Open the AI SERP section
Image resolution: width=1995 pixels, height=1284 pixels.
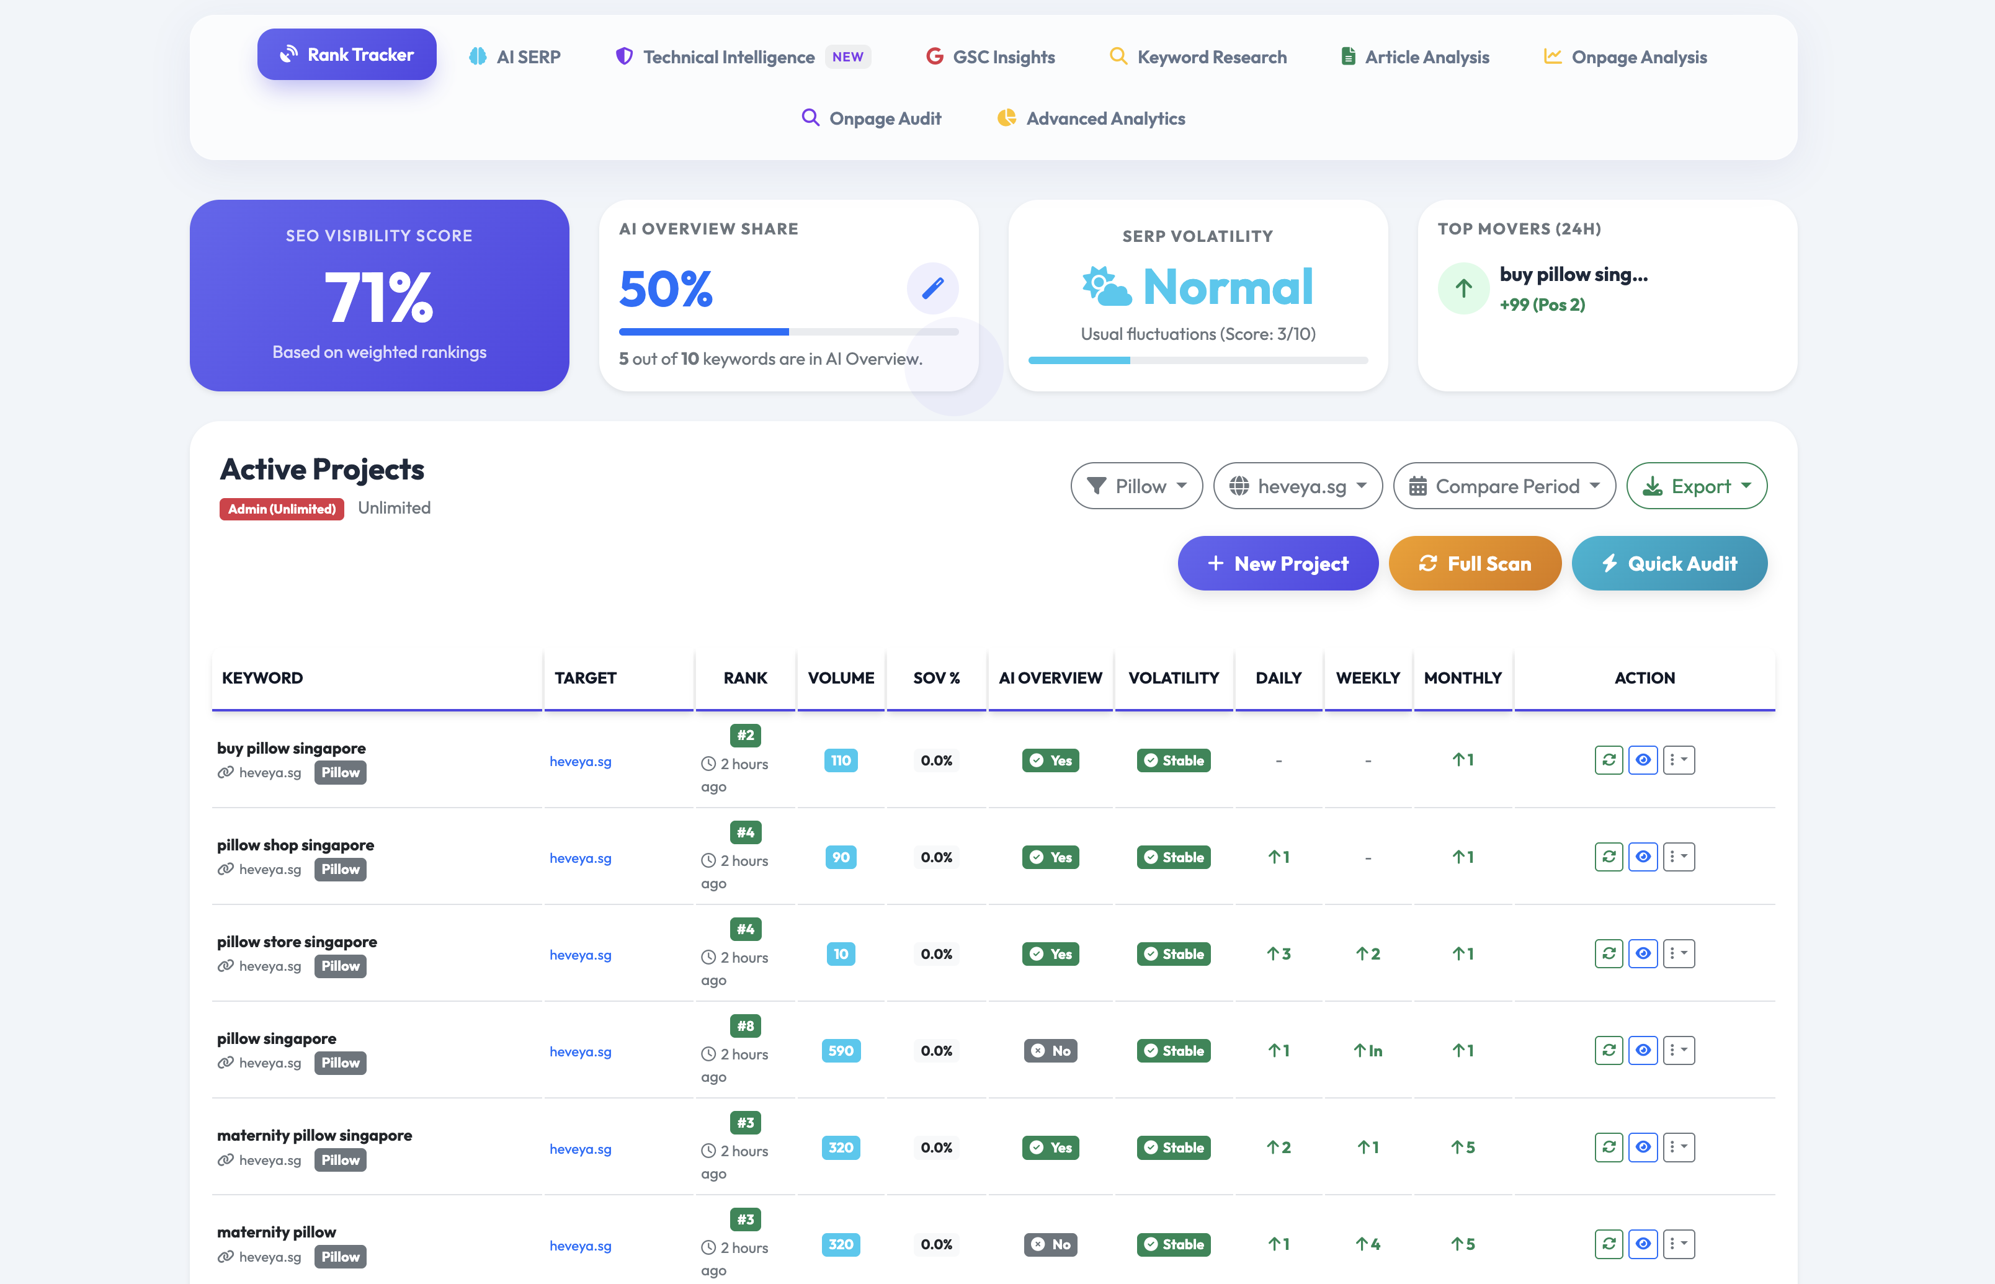[514, 56]
